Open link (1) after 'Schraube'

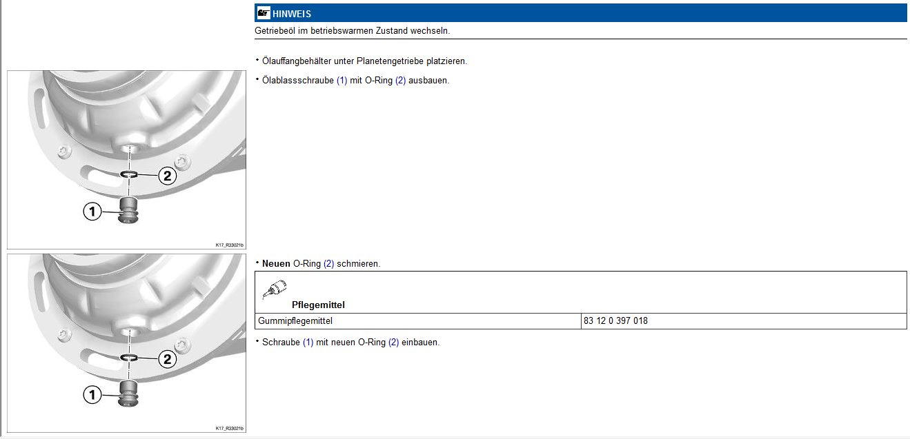pos(308,342)
